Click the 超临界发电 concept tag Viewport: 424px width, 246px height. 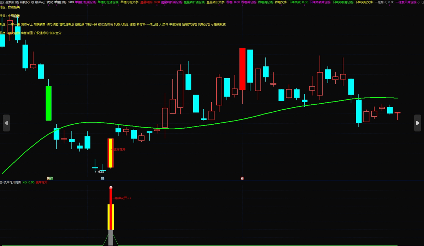(189, 24)
